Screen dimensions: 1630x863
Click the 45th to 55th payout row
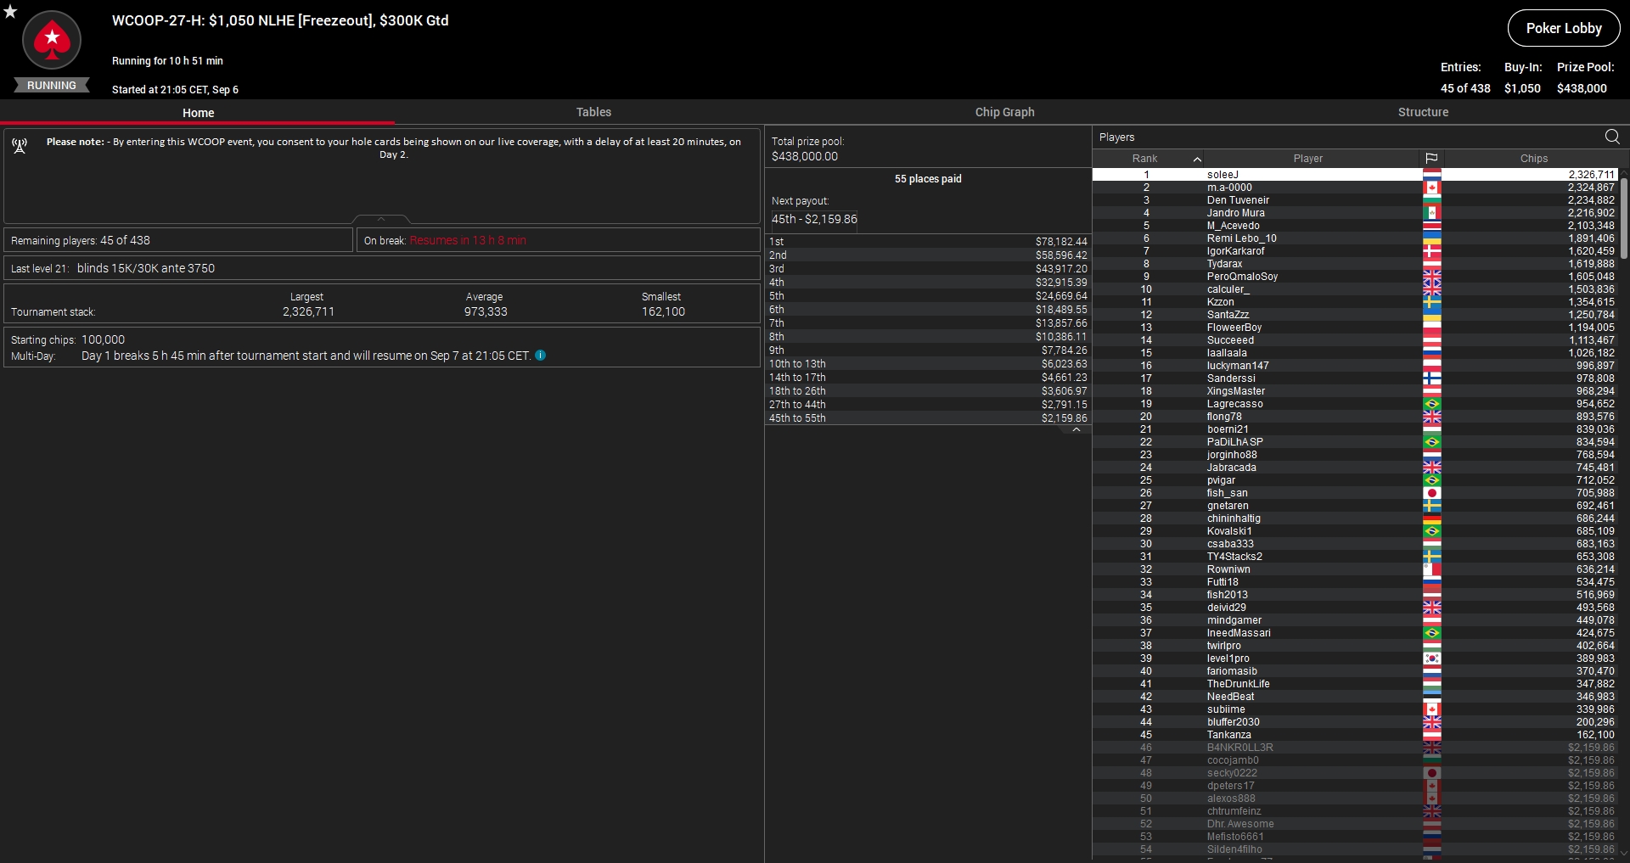click(928, 418)
